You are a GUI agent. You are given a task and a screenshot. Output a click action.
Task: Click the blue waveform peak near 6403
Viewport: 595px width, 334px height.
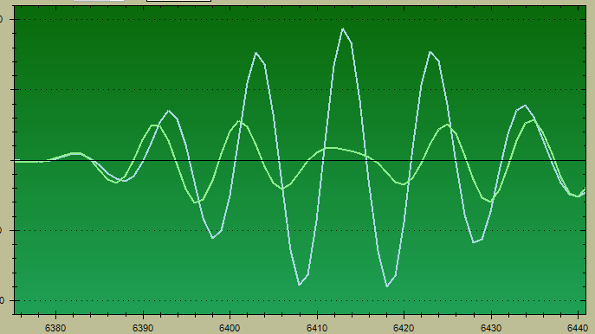[x=256, y=53]
